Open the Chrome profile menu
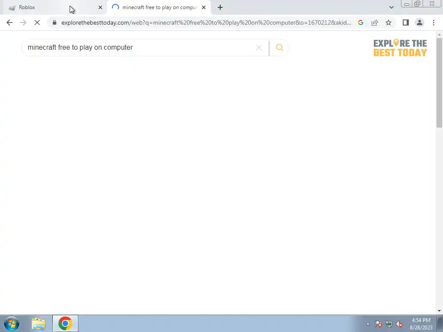 tap(420, 22)
